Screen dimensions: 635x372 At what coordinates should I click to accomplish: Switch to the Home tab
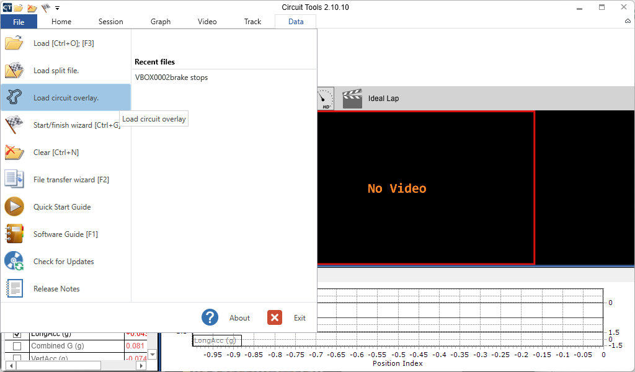click(x=61, y=22)
